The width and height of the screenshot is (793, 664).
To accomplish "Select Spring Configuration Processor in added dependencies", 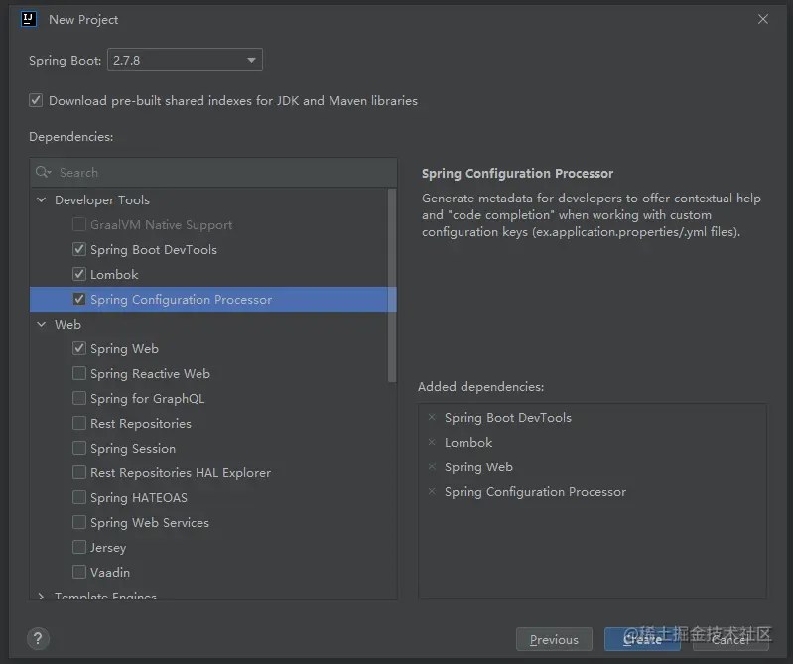I will point(535,491).
